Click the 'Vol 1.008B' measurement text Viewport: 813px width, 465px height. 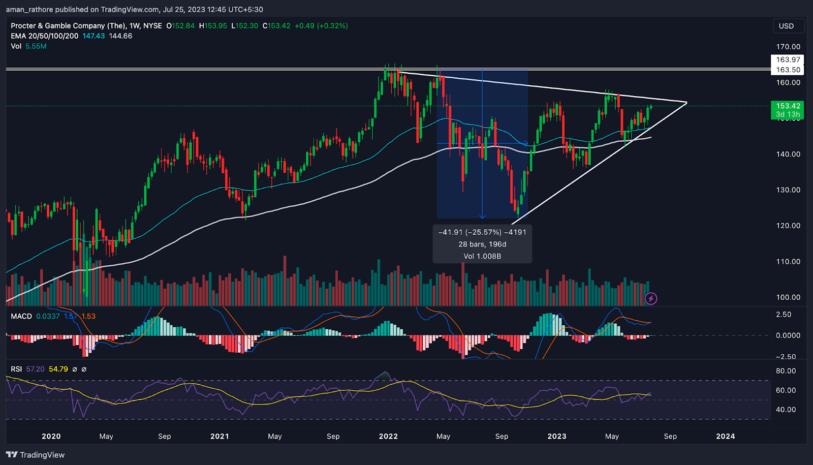click(482, 256)
